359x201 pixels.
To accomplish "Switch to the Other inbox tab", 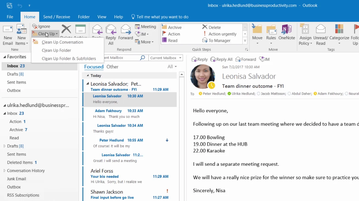I will pyautogui.click(x=112, y=67).
